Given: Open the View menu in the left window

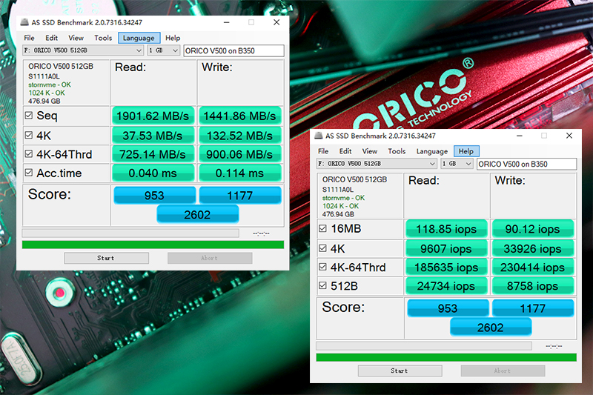Looking at the screenshot, I should click(76, 38).
